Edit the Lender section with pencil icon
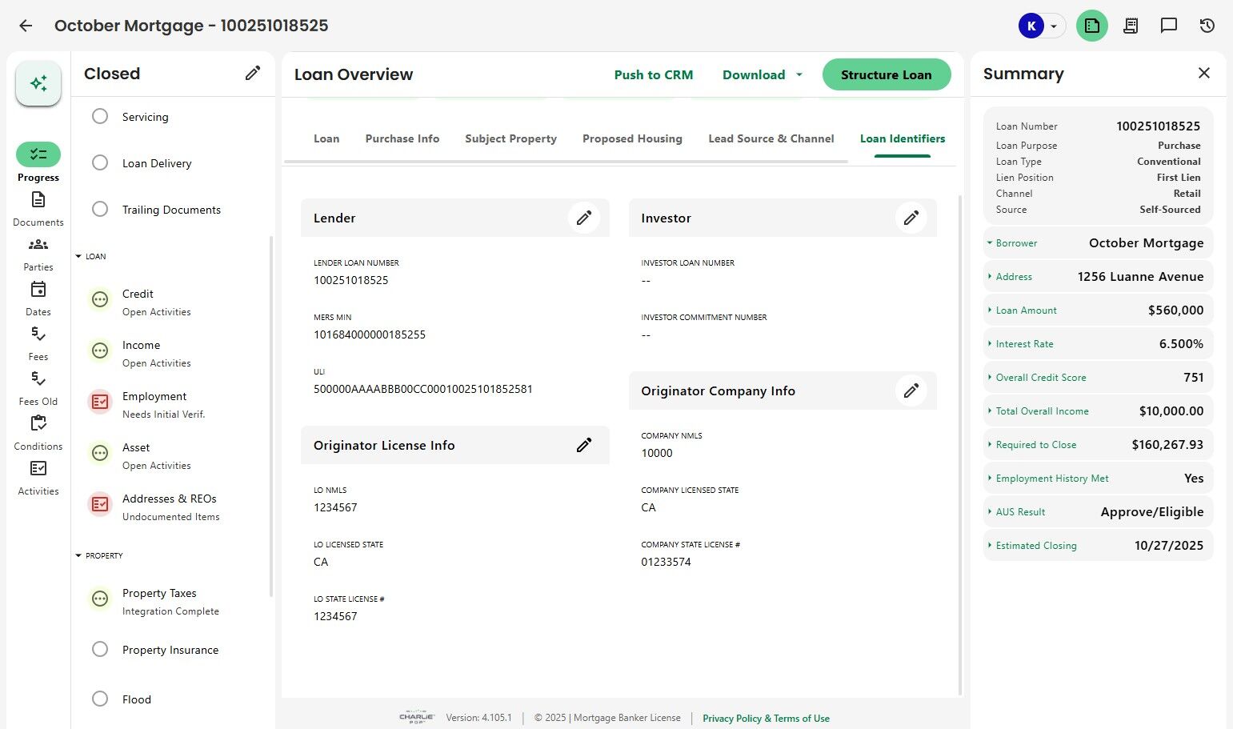Viewport: 1233px width, 729px height. (584, 218)
